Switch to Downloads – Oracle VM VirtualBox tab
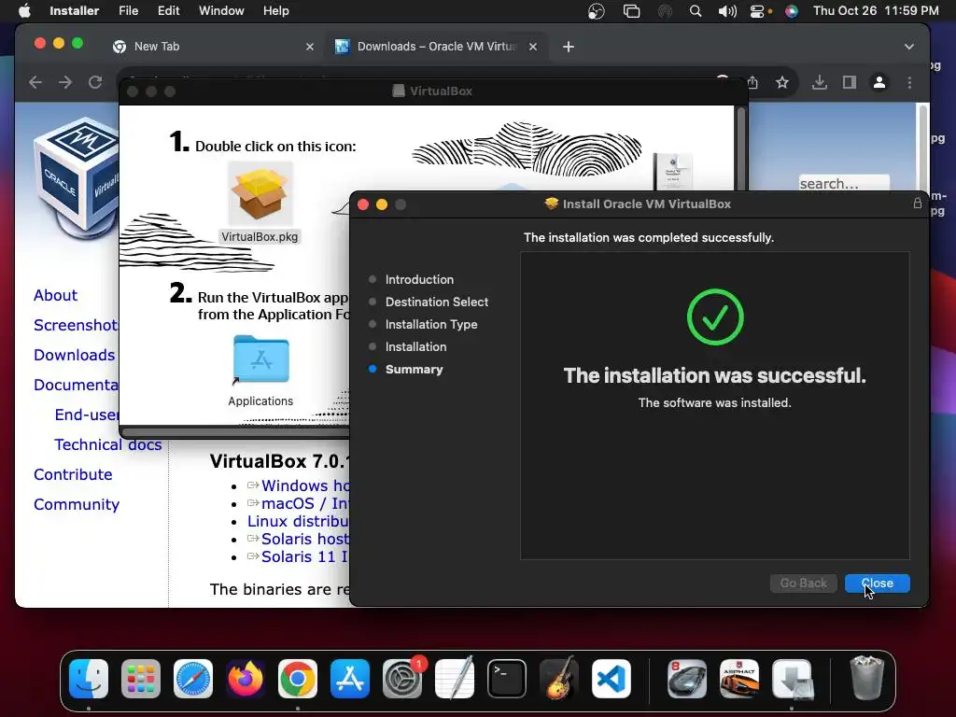This screenshot has width=956, height=717. click(436, 47)
